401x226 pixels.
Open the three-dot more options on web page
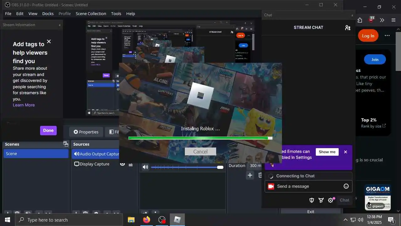tap(387, 35)
